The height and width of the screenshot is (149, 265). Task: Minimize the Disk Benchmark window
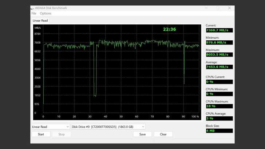point(206,8)
